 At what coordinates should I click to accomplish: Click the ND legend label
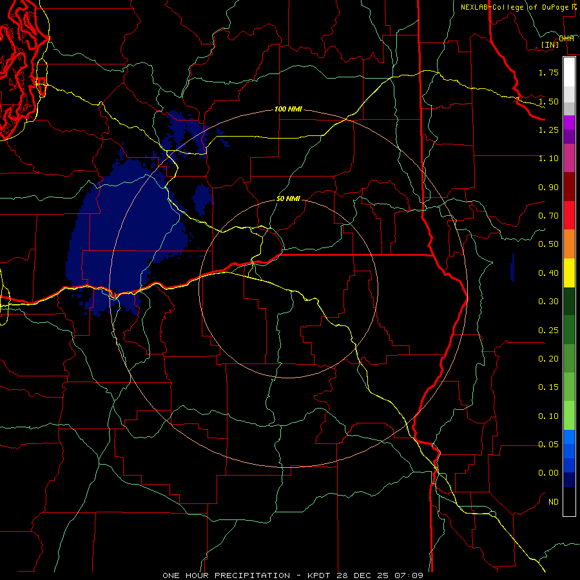(554, 502)
